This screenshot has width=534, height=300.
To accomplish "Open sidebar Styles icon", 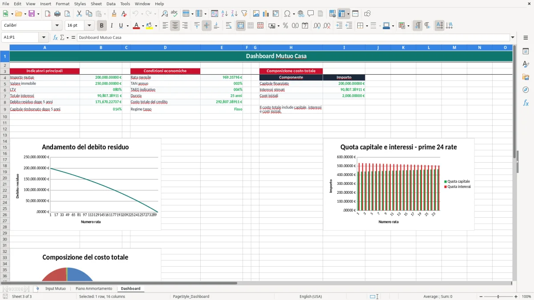I will pos(526,64).
